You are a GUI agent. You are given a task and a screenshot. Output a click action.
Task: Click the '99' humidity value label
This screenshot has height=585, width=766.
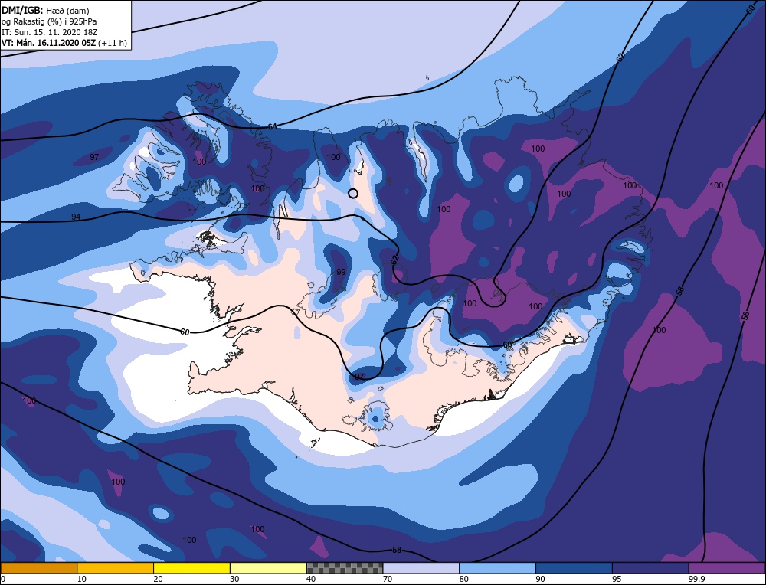point(341,272)
